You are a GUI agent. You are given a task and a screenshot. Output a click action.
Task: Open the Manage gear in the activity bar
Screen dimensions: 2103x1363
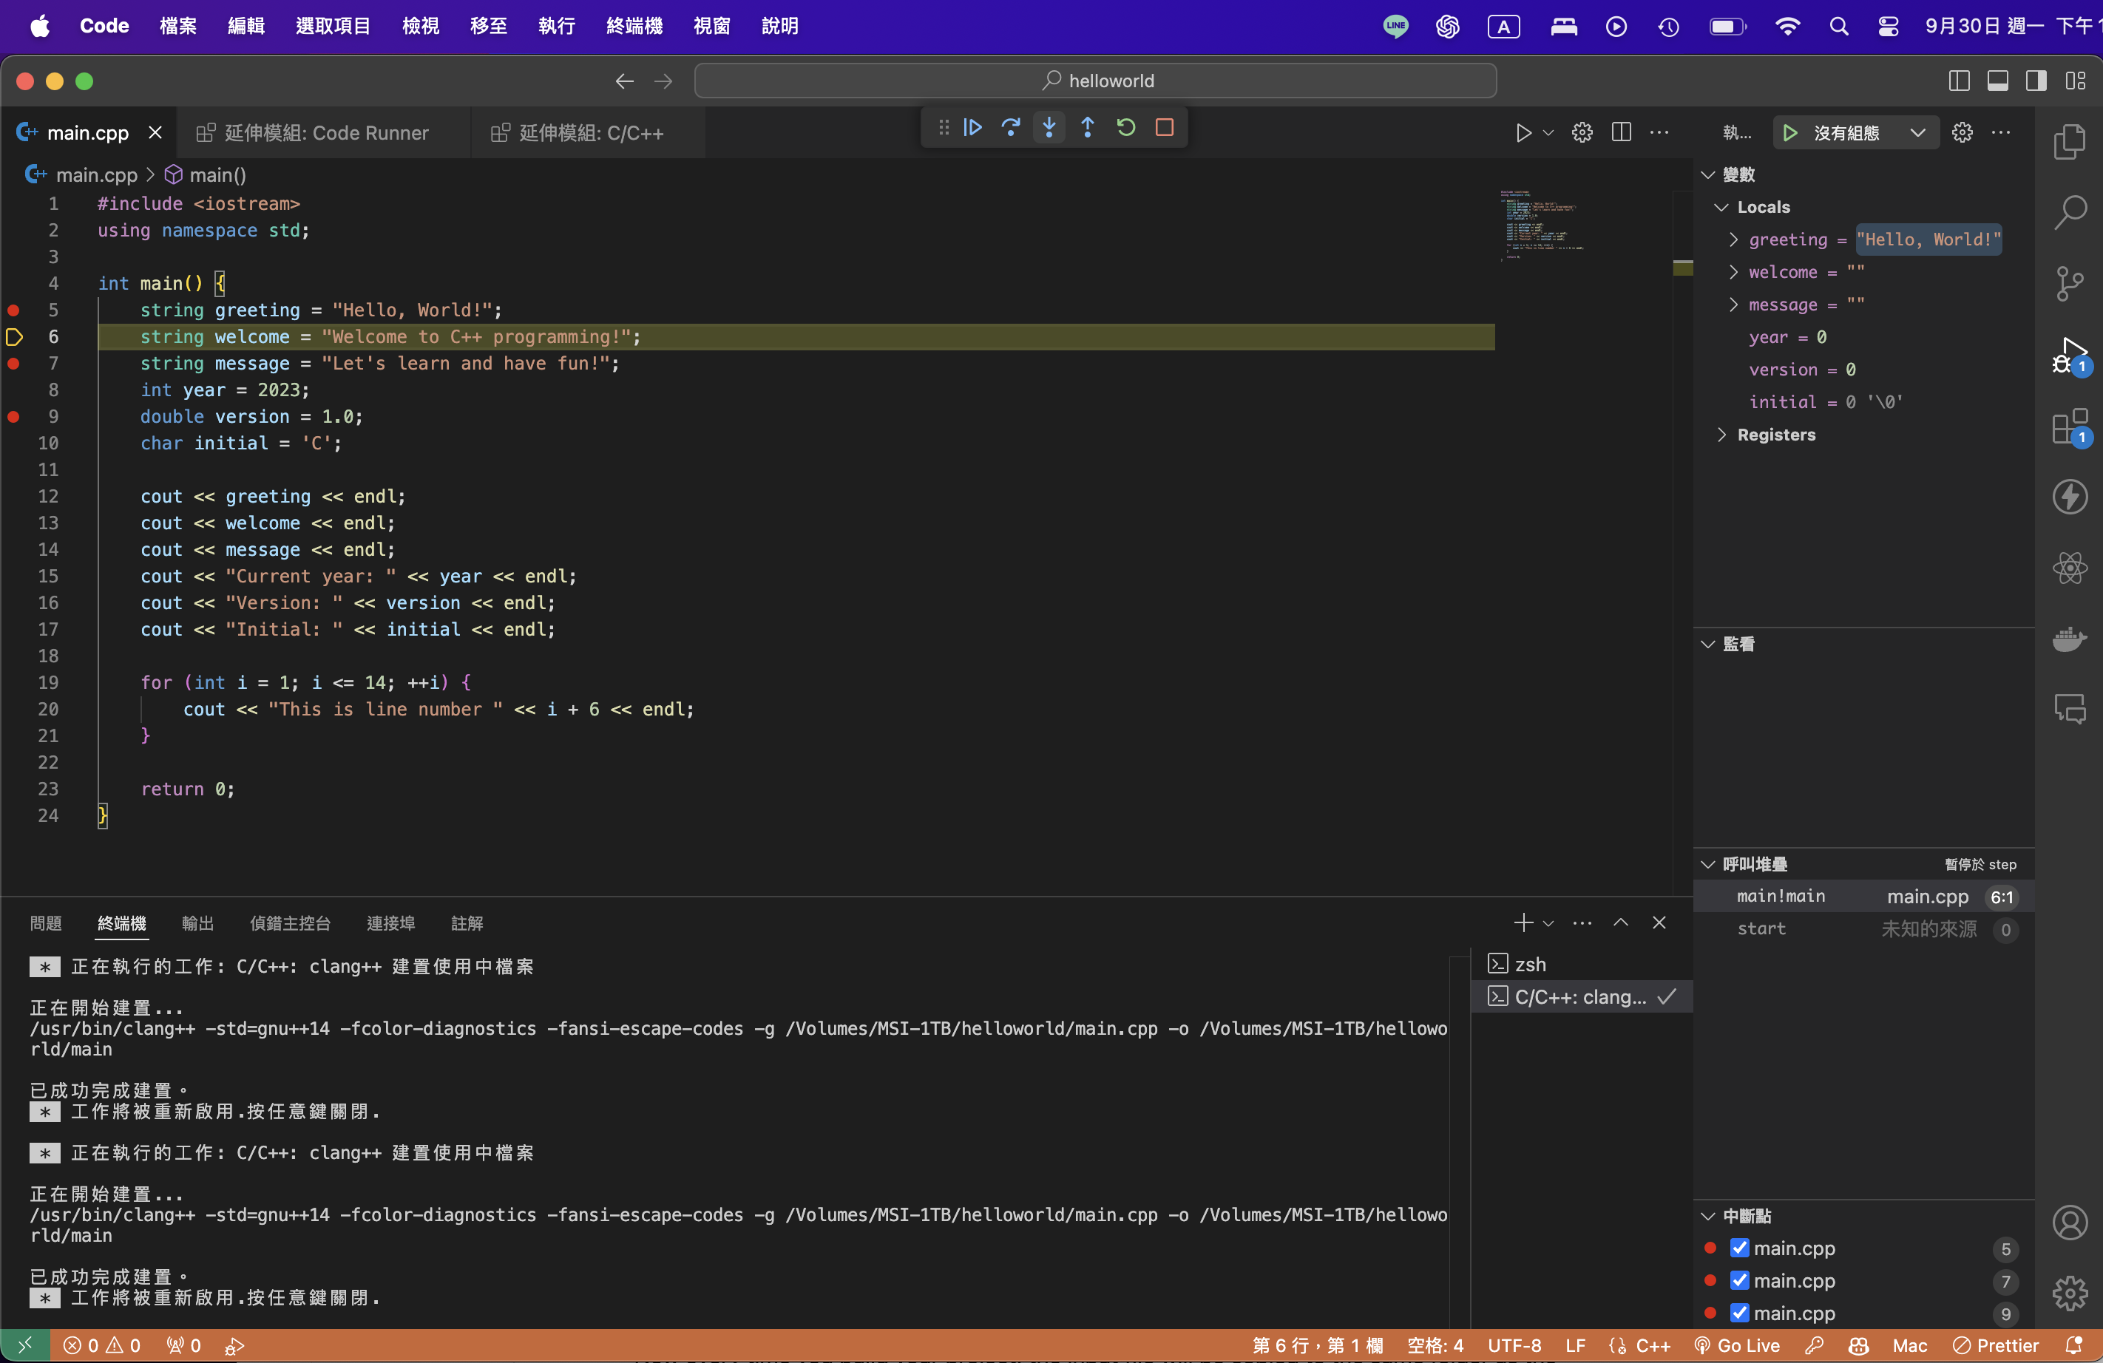tap(2070, 1294)
